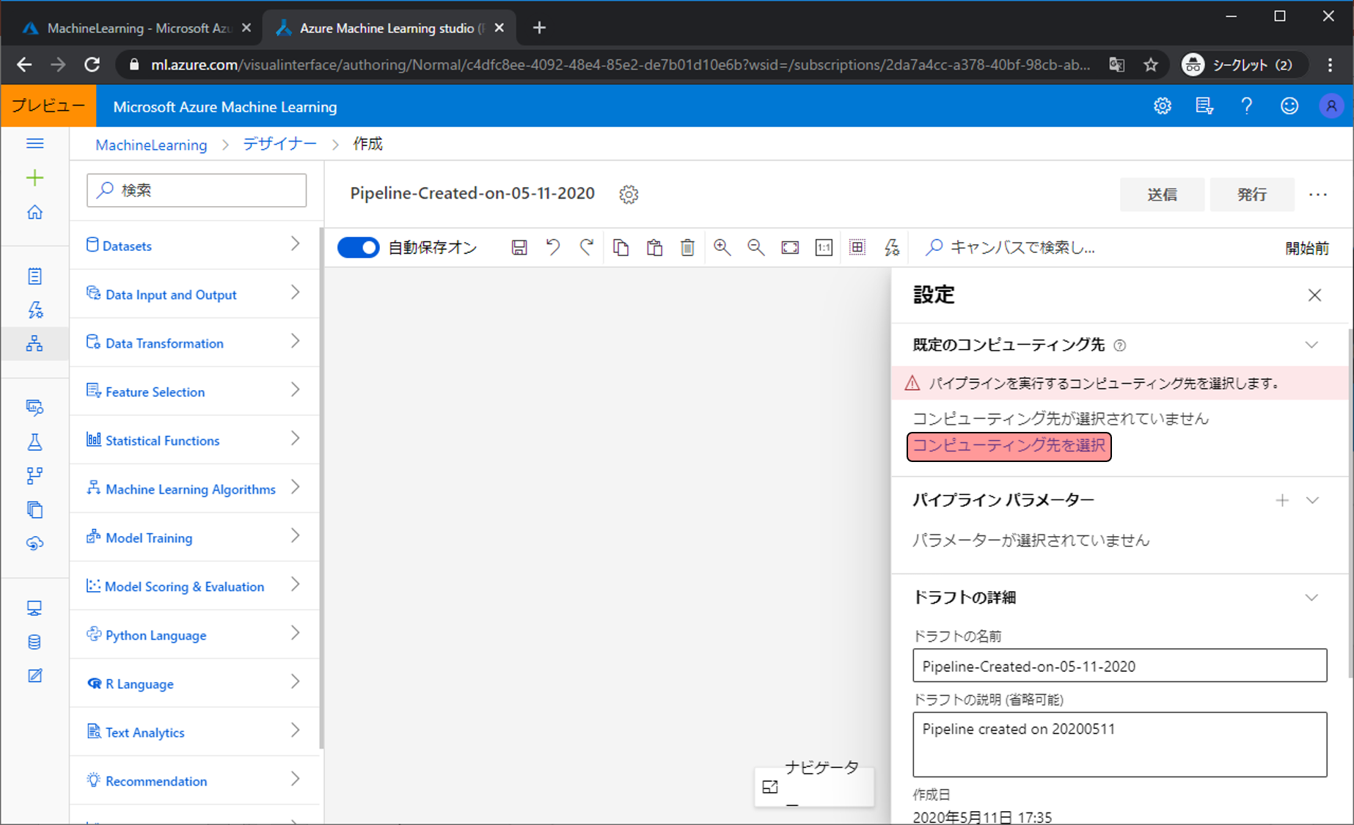
Task: Click the undo arrow icon
Action: coord(553,248)
